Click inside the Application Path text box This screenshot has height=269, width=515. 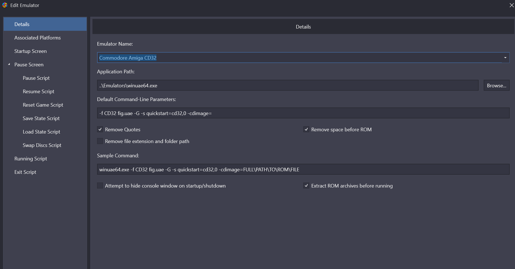(288, 86)
